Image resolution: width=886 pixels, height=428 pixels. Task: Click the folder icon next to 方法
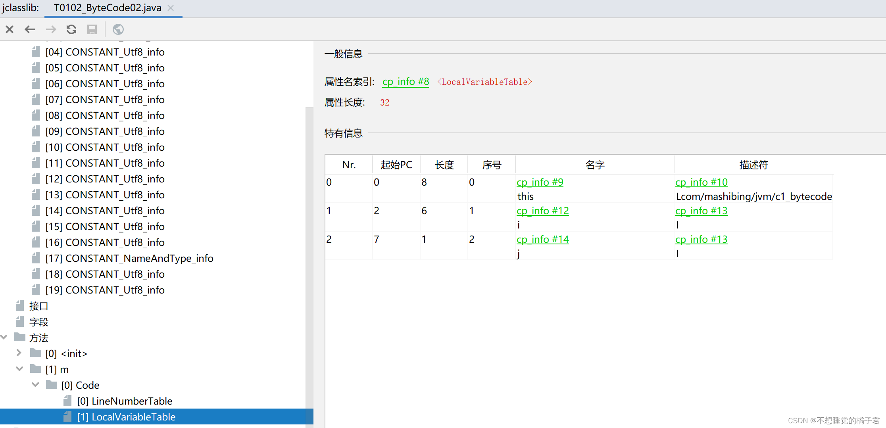(20, 337)
